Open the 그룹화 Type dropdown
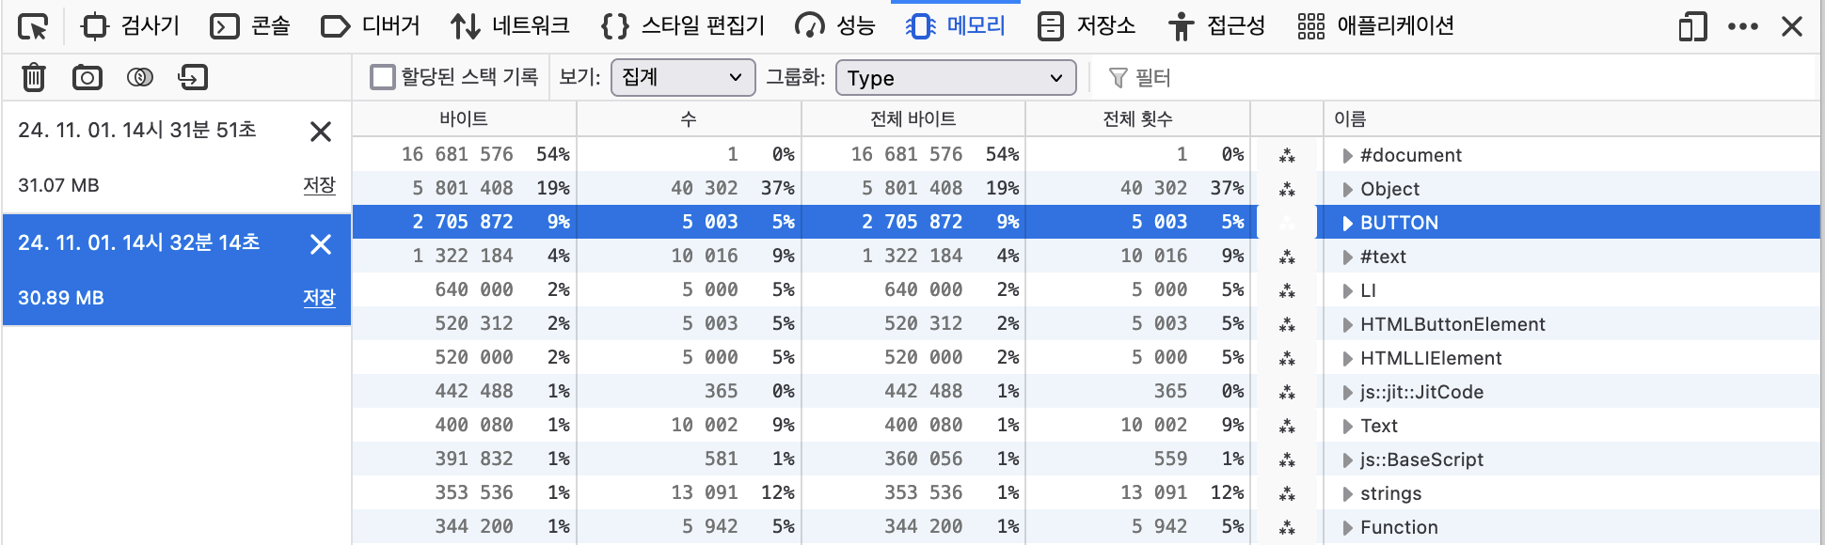Viewport: 1825px width, 545px height. (957, 77)
